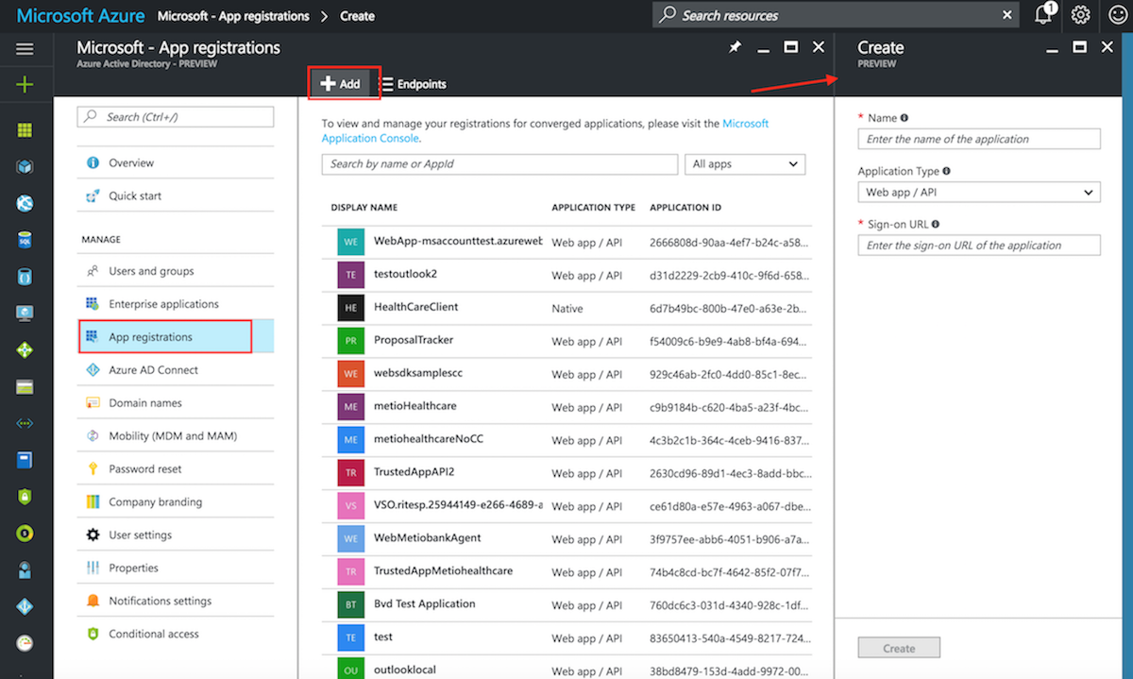1133x679 pixels.
Task: Click the Company branding icon
Action: (x=93, y=501)
